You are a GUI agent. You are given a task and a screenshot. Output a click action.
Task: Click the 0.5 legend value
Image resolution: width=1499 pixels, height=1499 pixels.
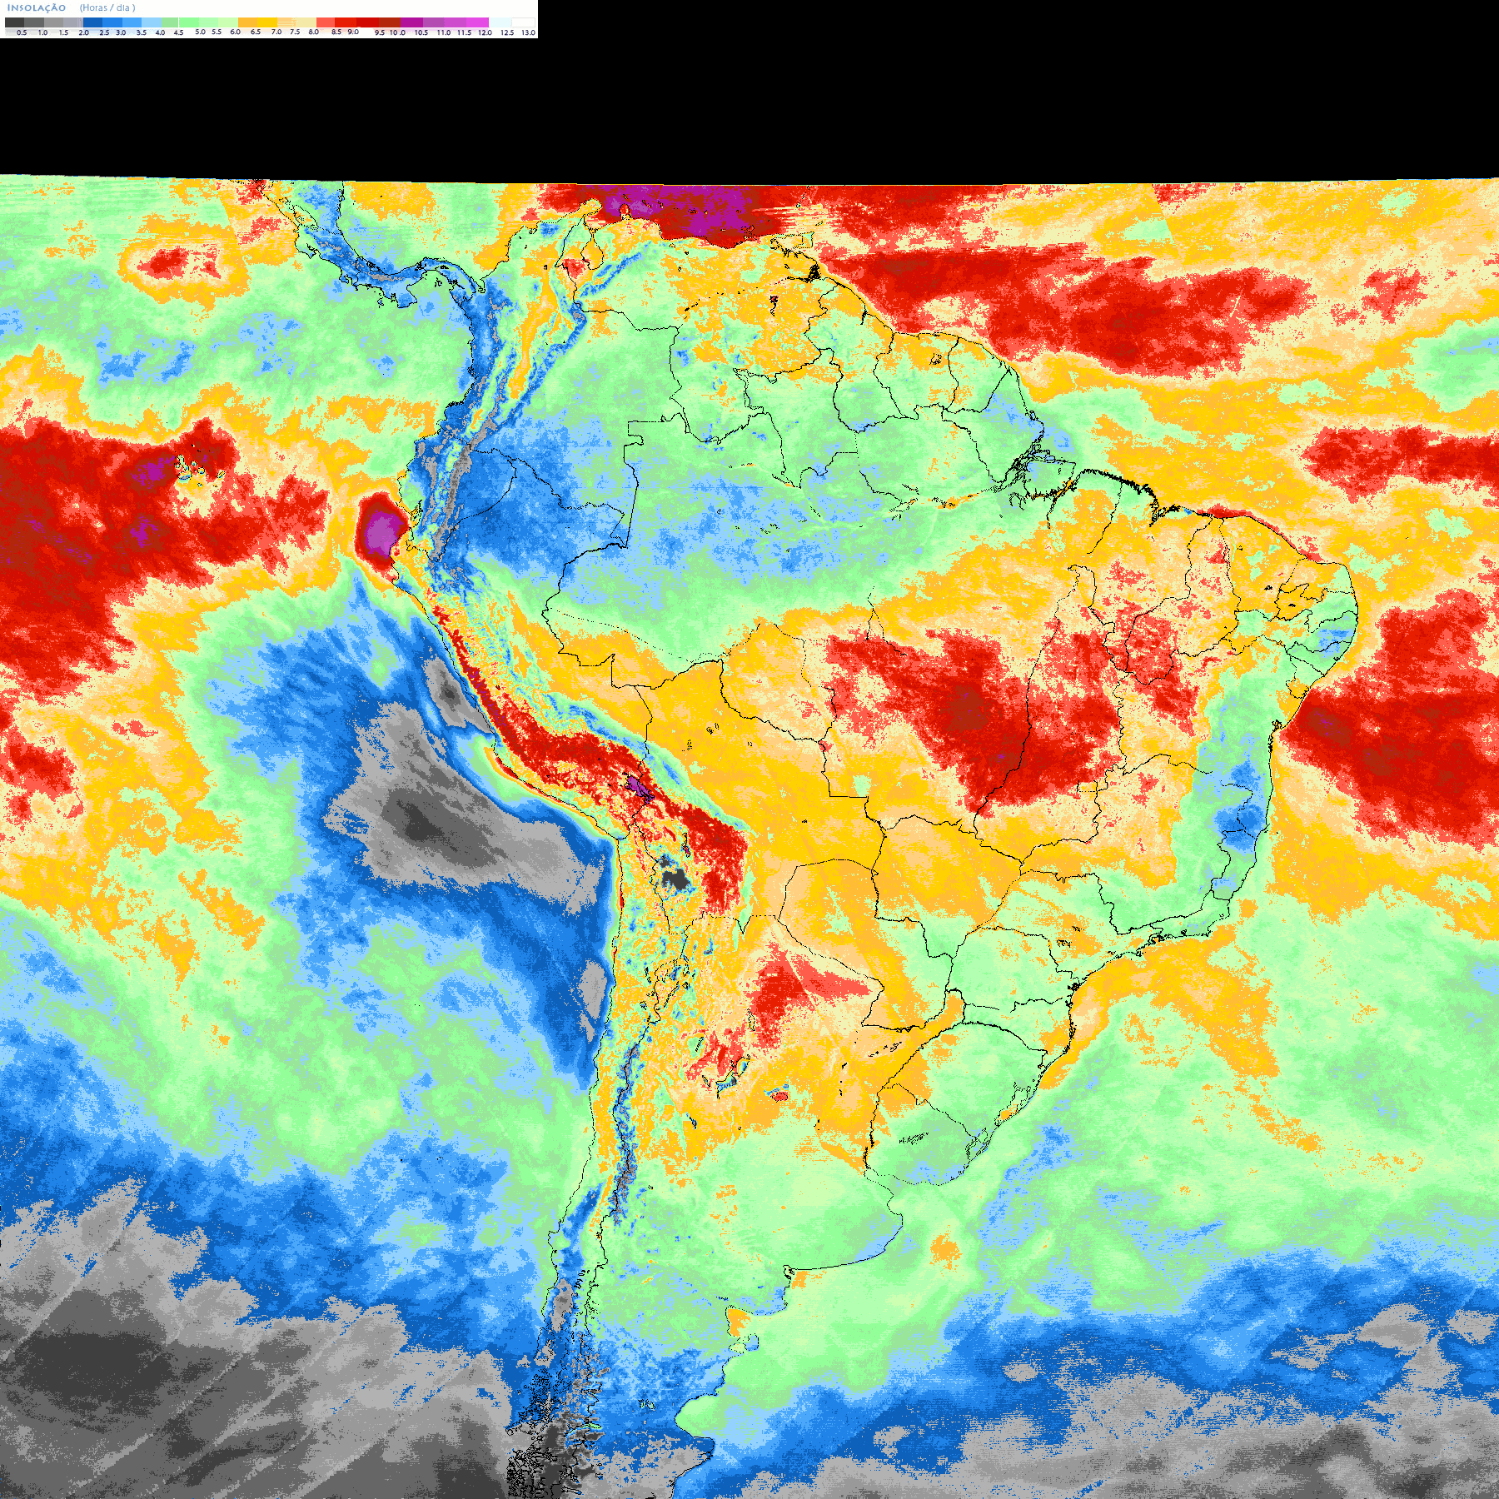coord(22,32)
